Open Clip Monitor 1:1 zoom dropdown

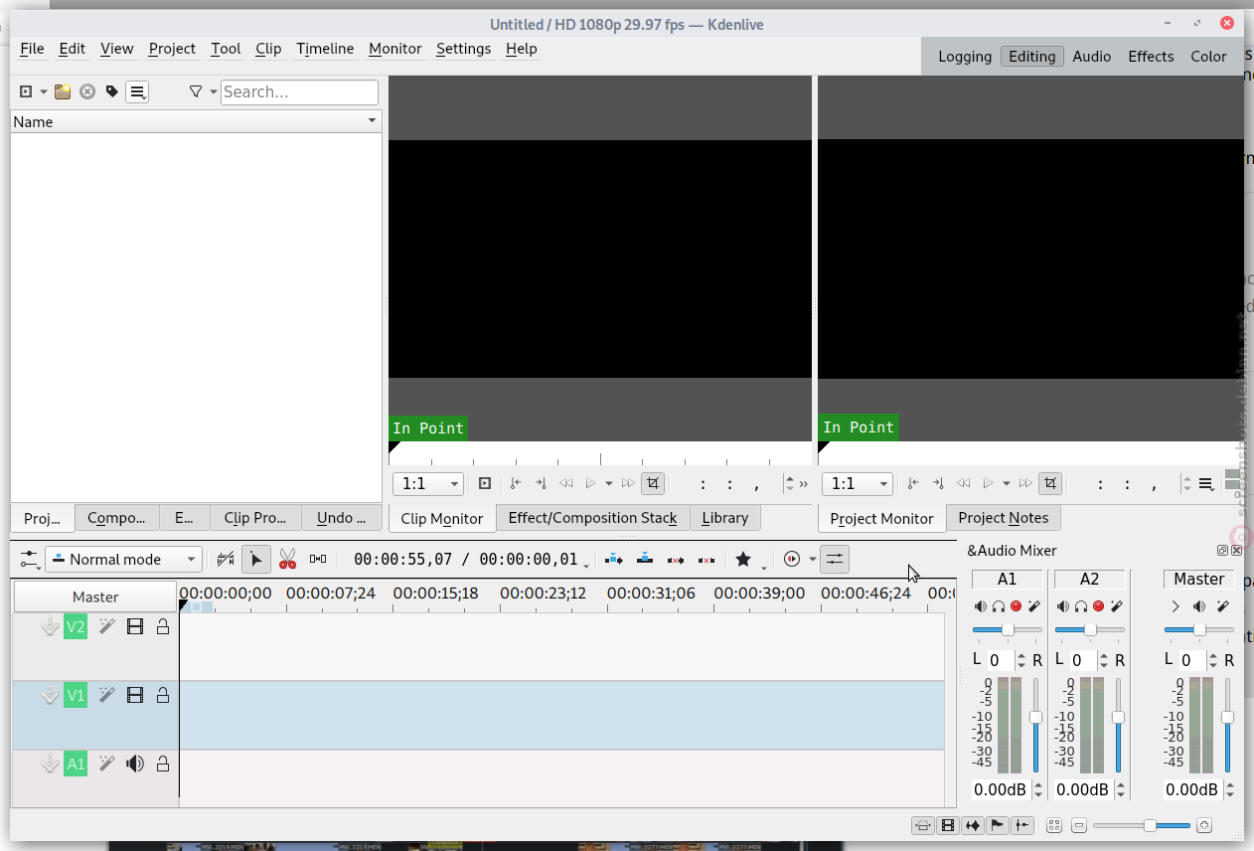(x=428, y=484)
